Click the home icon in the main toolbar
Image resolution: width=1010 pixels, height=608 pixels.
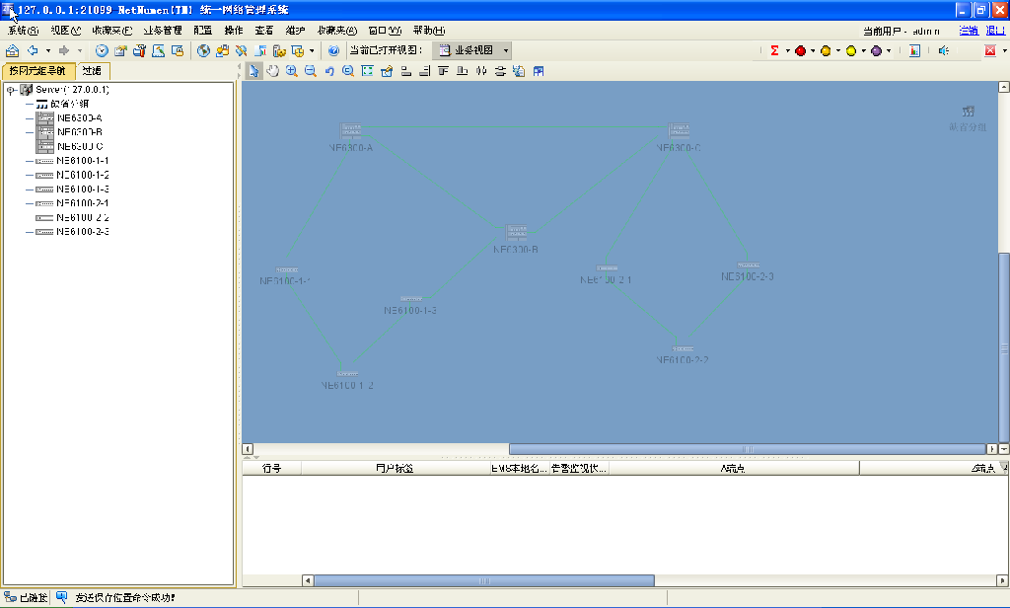12,51
